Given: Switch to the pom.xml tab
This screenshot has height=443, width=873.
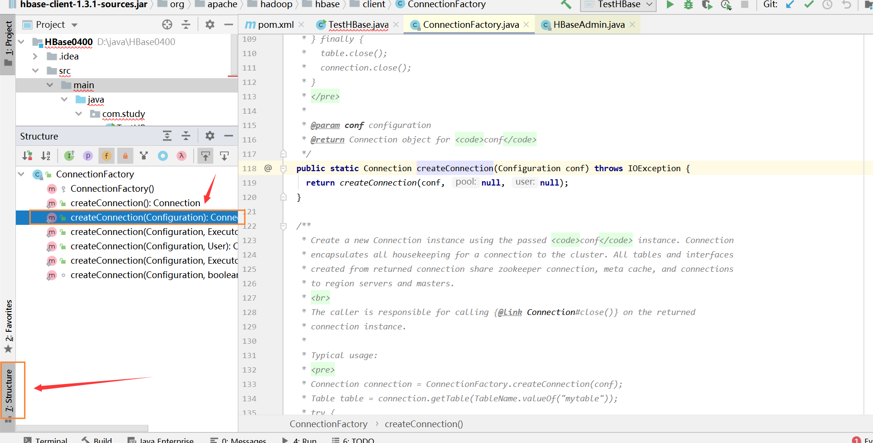Looking at the screenshot, I should click(x=275, y=24).
